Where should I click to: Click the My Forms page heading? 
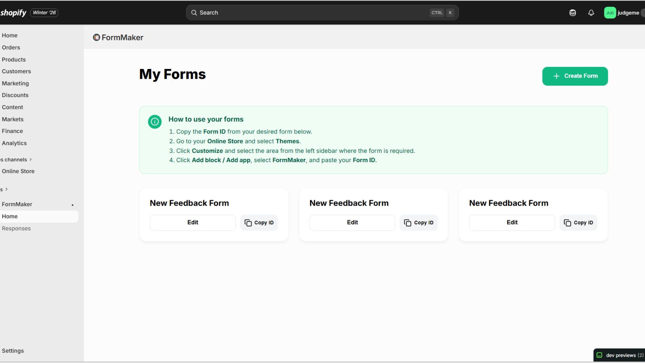(173, 75)
